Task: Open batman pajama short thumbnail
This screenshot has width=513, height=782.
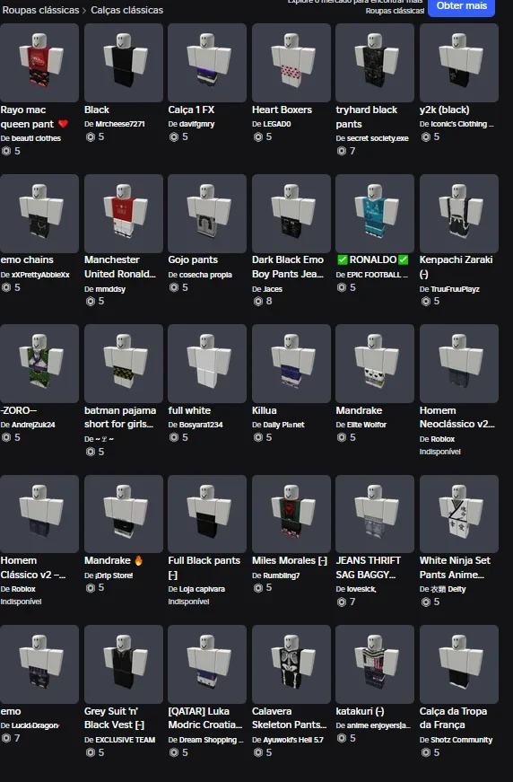Action: tap(124, 364)
